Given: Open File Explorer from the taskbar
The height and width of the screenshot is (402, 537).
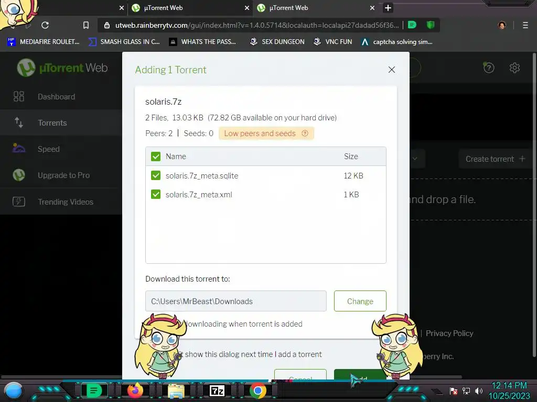Looking at the screenshot, I should [x=176, y=390].
